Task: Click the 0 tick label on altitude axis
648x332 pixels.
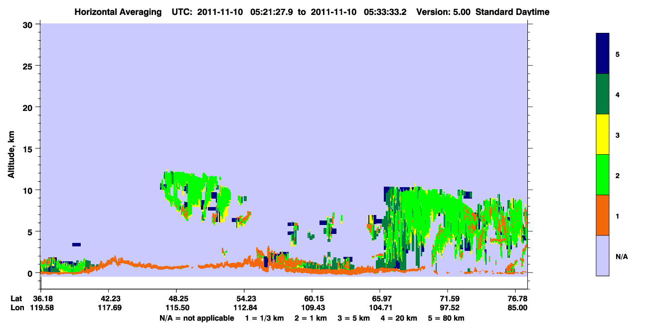Action: [x=31, y=273]
